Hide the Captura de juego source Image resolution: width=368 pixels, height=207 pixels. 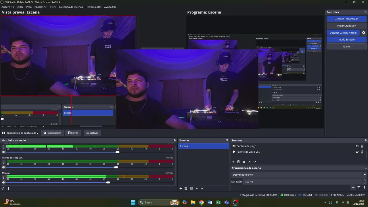coord(357,146)
